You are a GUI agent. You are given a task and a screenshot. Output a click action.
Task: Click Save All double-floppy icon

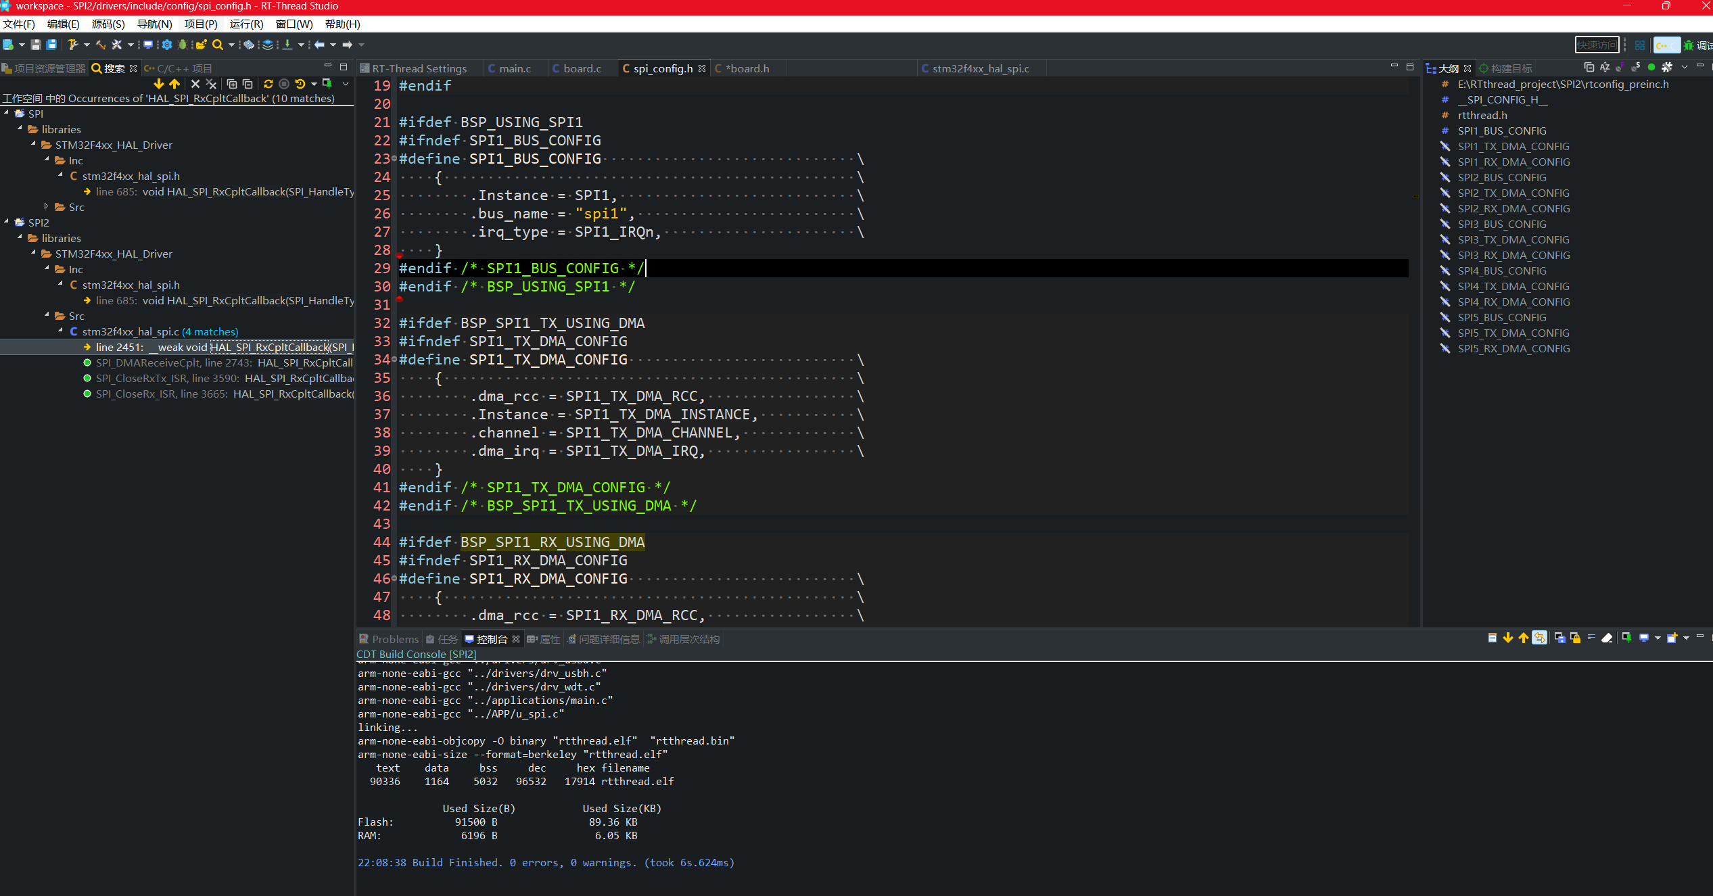point(51,45)
